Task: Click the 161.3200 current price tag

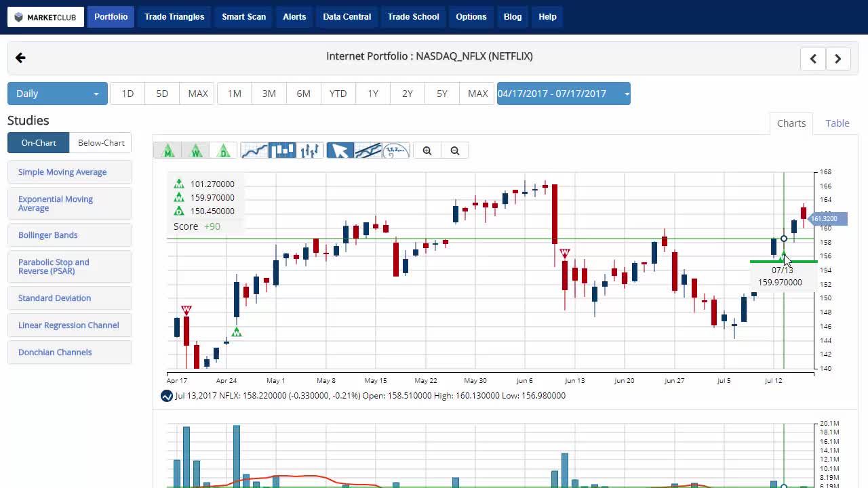Action: [827, 218]
